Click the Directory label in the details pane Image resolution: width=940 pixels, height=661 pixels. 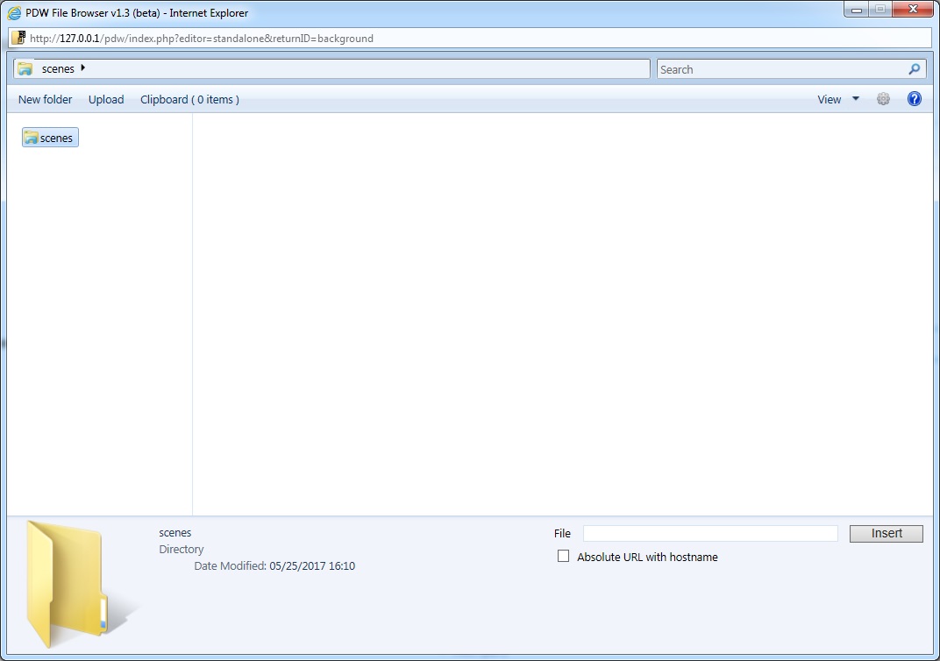coord(181,549)
